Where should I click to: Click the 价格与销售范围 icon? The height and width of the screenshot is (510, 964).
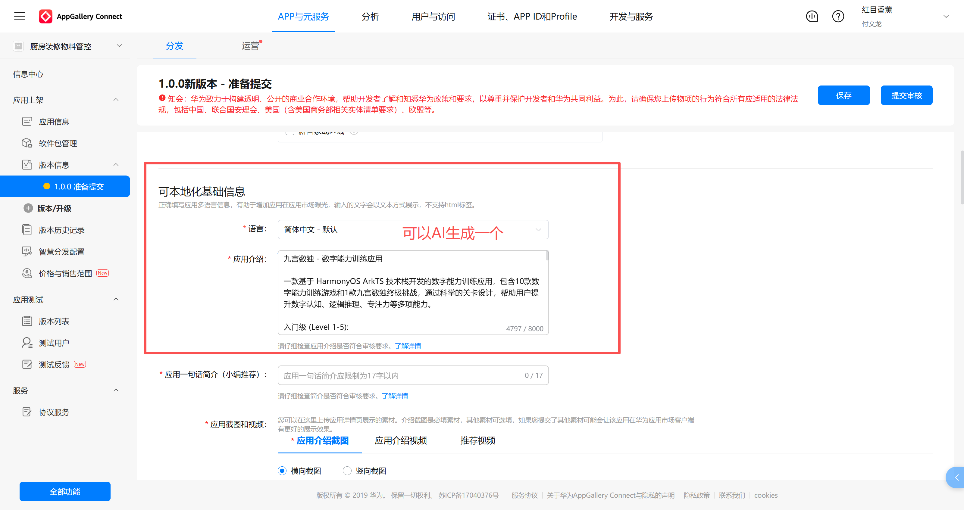27,273
